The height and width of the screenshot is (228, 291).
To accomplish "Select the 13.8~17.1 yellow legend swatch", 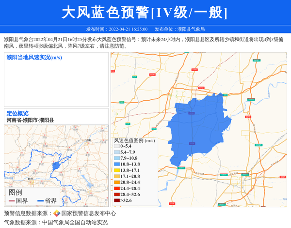I will coord(117,170).
